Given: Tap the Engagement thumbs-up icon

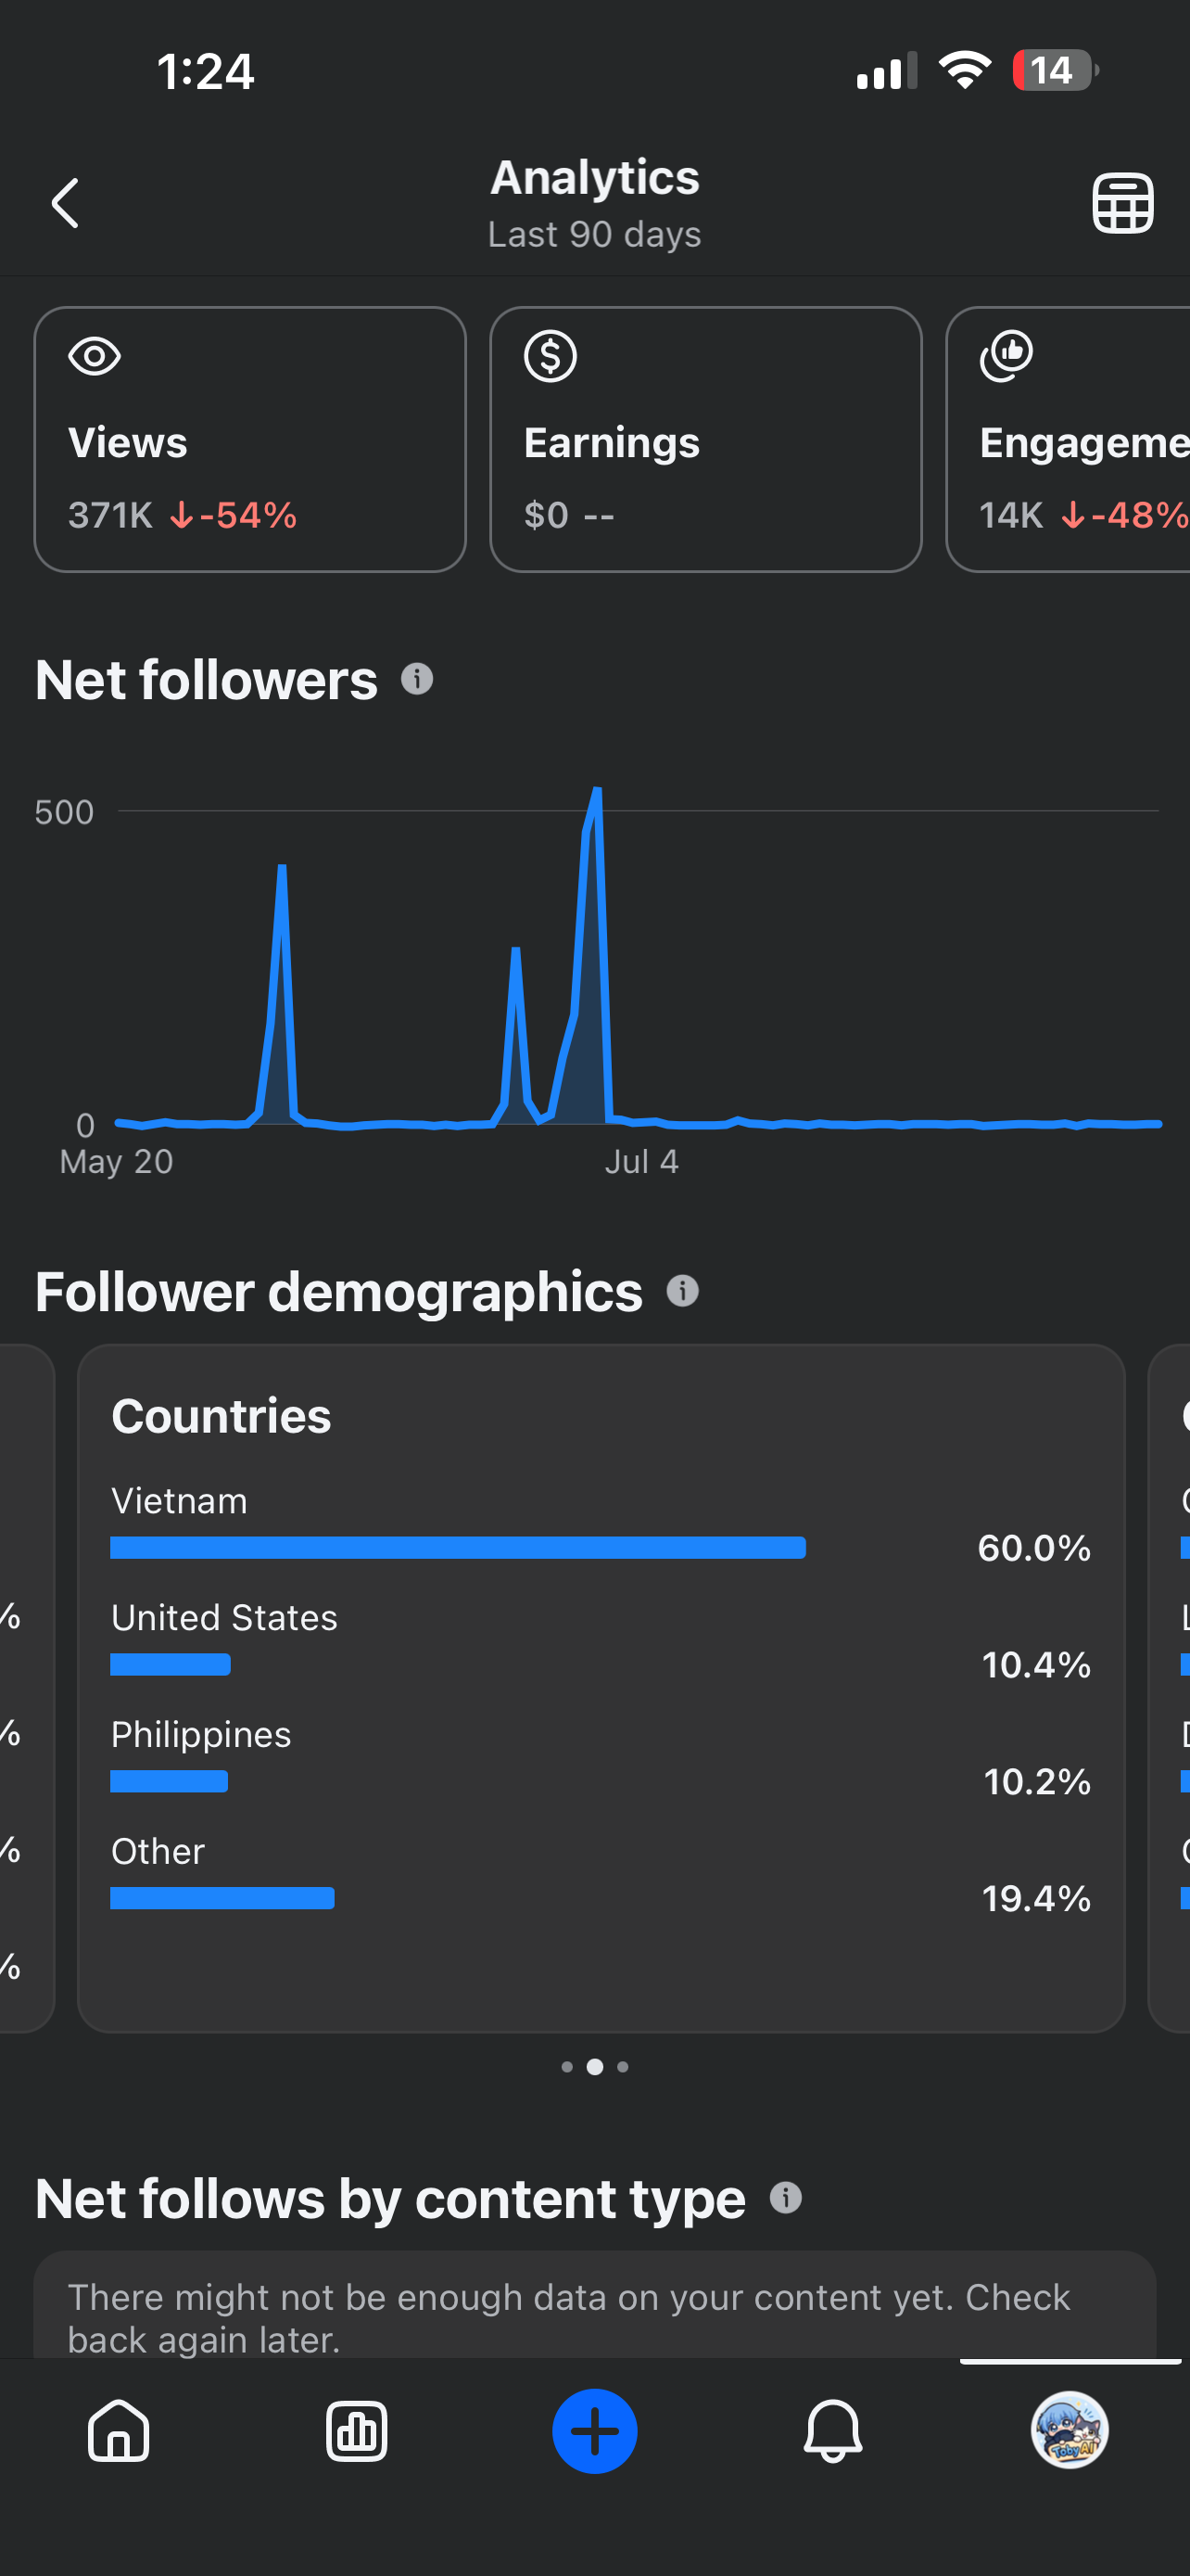Looking at the screenshot, I should [x=1006, y=356].
